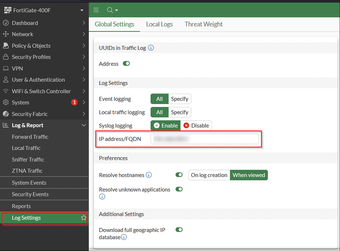
Task: Open the search dropdown caret
Action: (116, 10)
